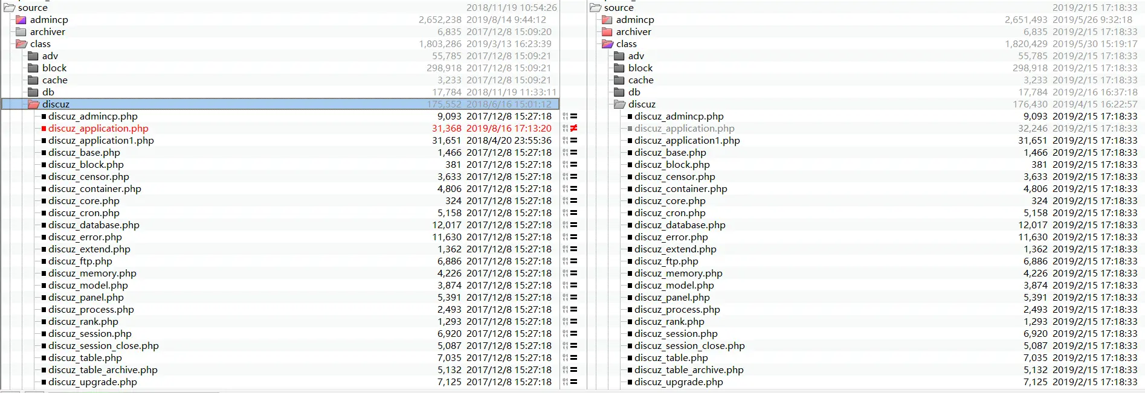Click the block folder icon in right pane
The height and width of the screenshot is (393, 1145).
619,68
